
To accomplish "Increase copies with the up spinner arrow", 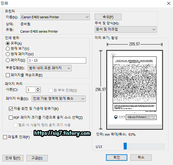I will [38, 88].
